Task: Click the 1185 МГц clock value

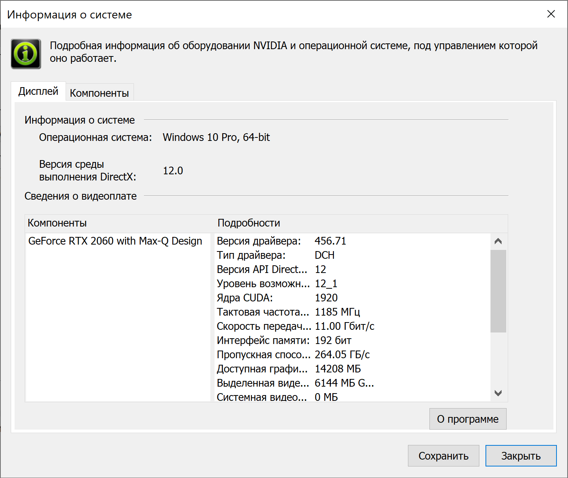Action: coord(337,312)
